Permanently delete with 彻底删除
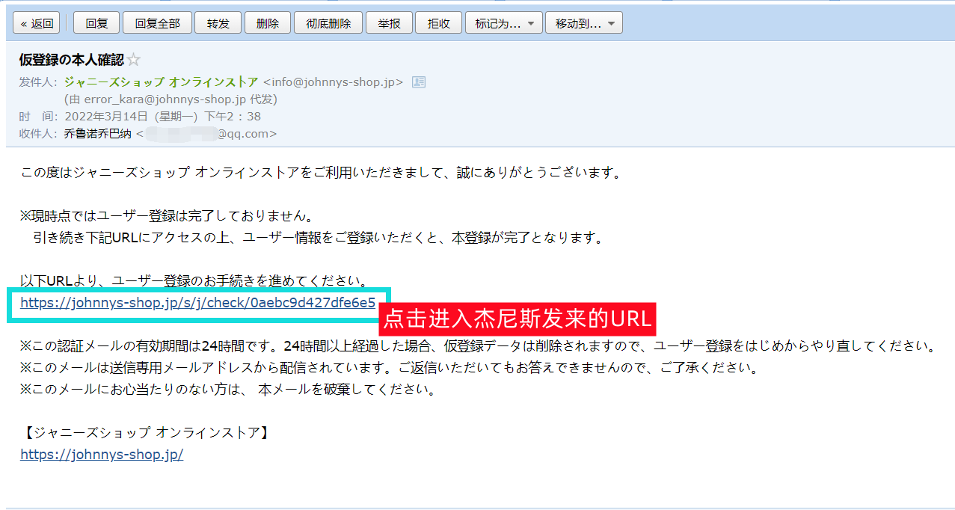 click(x=328, y=23)
